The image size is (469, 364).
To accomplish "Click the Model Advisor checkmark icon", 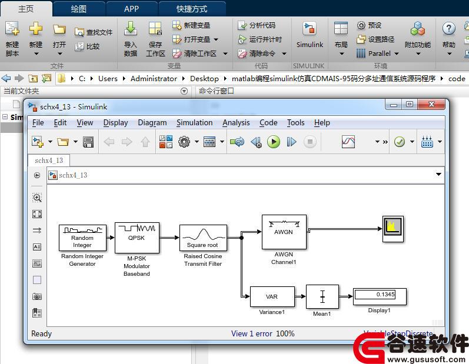I will pyautogui.click(x=400, y=142).
